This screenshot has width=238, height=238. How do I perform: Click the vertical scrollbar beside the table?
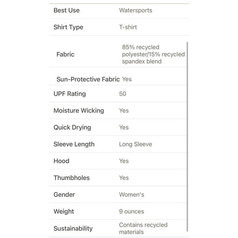click(x=188, y=137)
